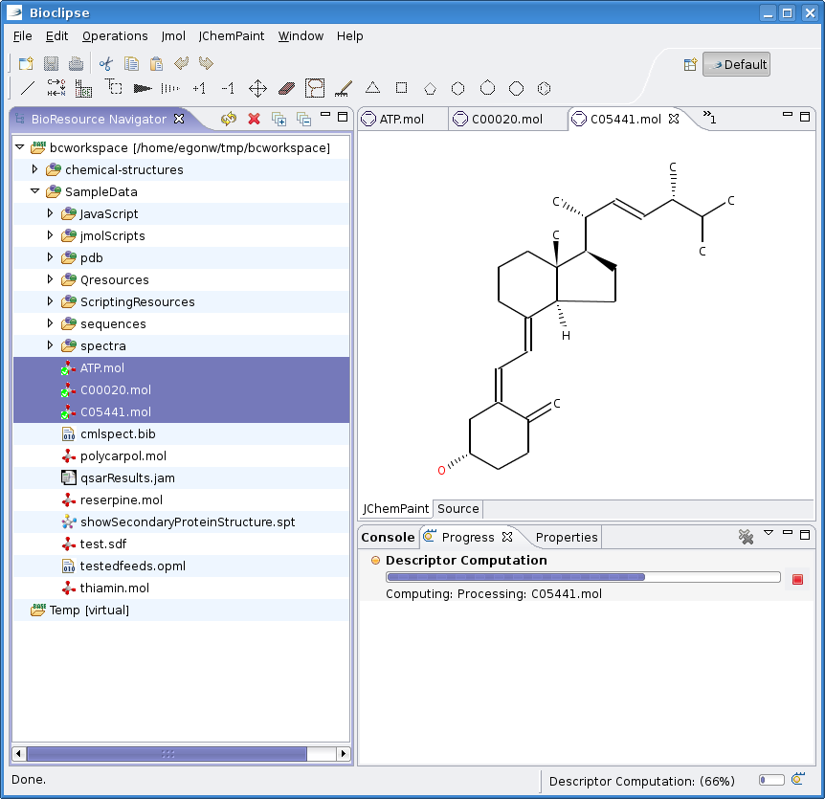Screen dimensions: 825x799
Task: Select reserpine.mol in the file tree
Action: (x=121, y=499)
